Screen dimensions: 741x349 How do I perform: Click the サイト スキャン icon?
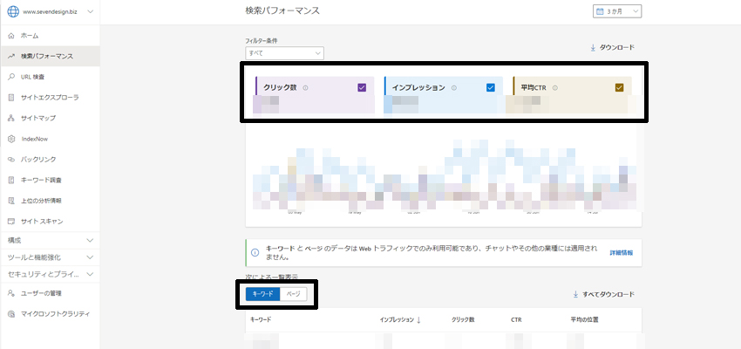coord(11,222)
